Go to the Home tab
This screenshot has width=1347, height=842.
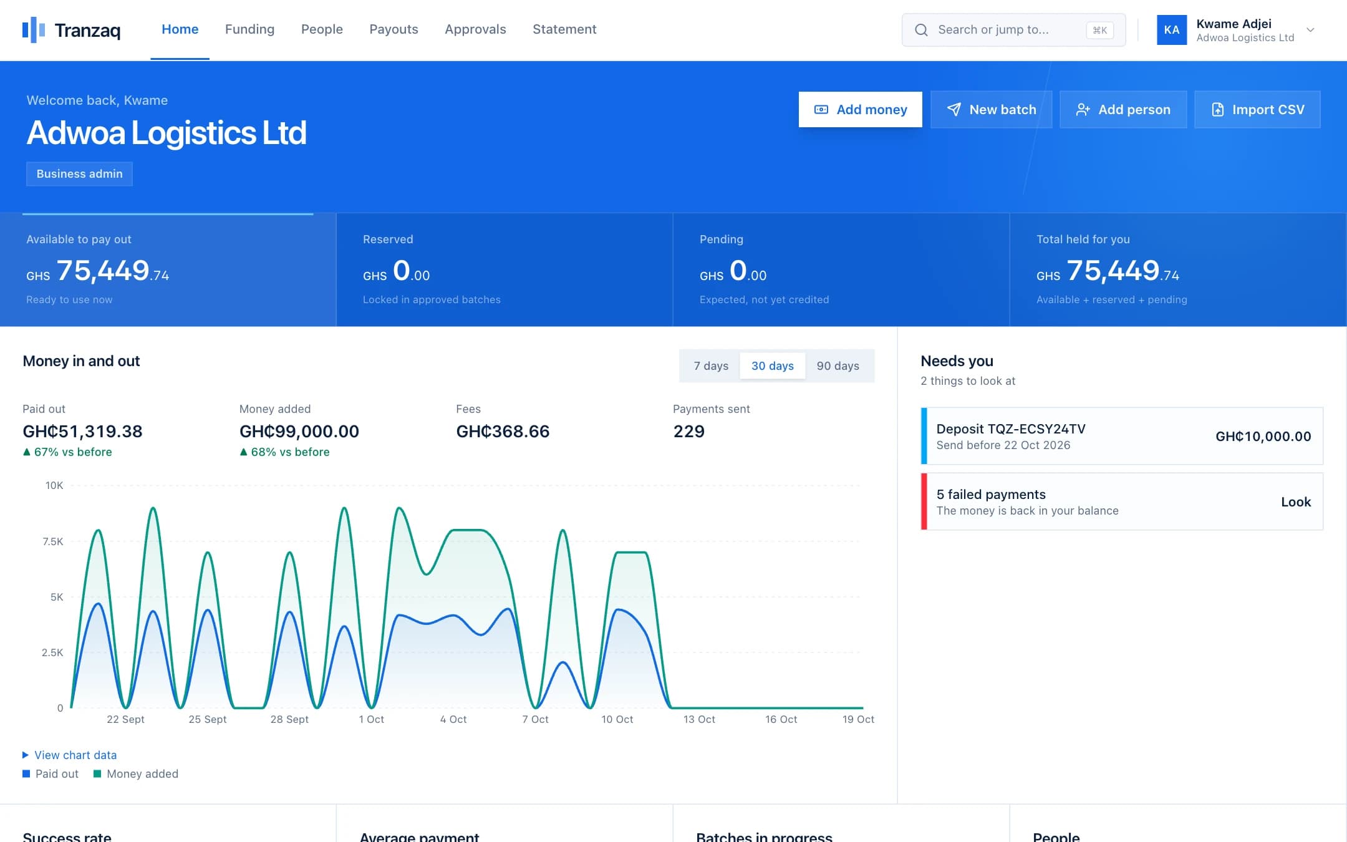(180, 29)
